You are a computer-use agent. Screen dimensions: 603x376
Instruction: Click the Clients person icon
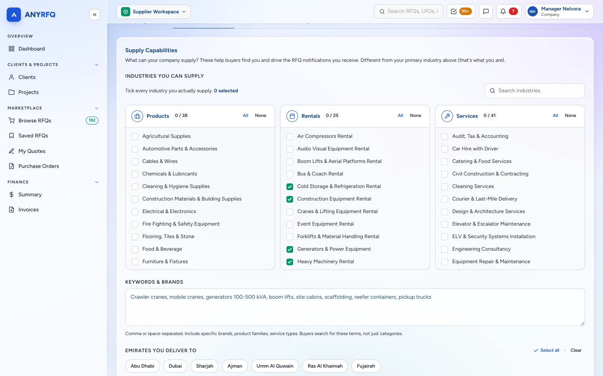point(12,77)
